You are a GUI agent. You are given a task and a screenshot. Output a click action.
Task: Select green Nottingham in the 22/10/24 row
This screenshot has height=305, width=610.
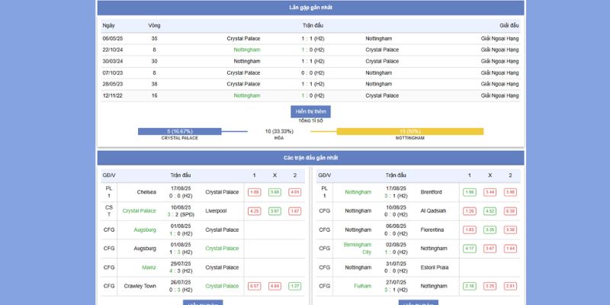[247, 50]
